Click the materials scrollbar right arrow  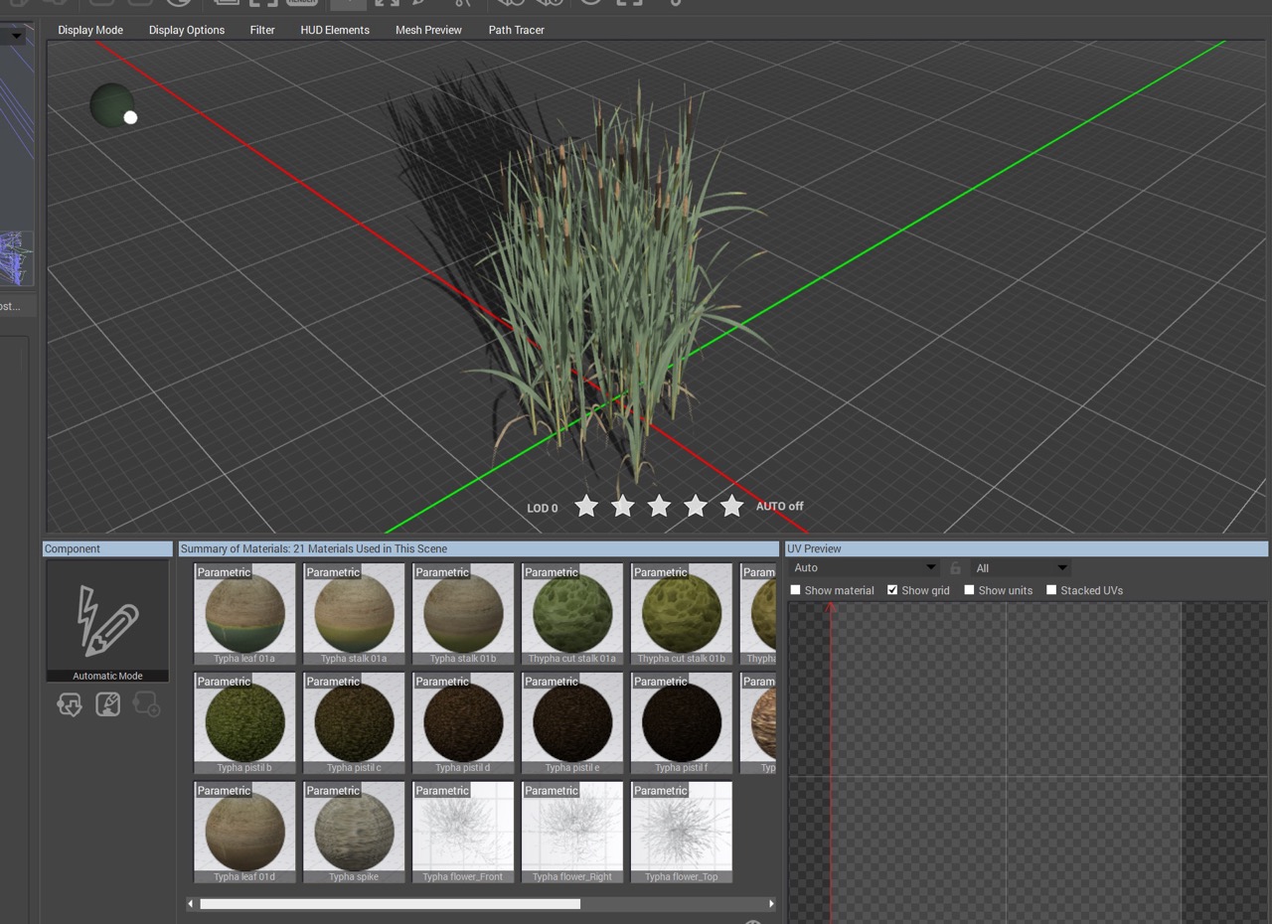pos(771,904)
